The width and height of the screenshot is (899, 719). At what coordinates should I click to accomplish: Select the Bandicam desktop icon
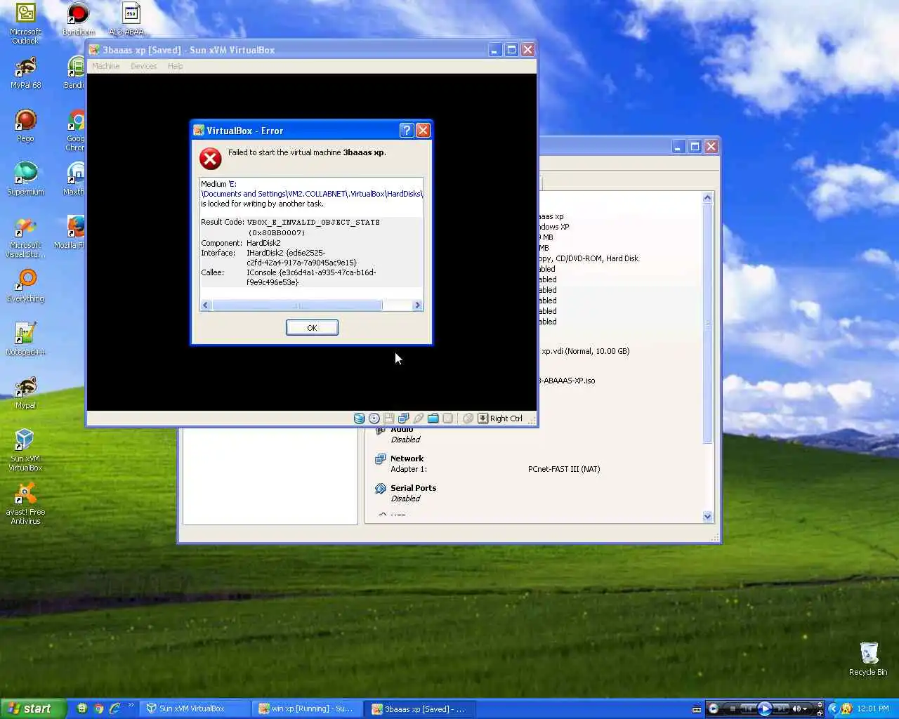(78, 20)
